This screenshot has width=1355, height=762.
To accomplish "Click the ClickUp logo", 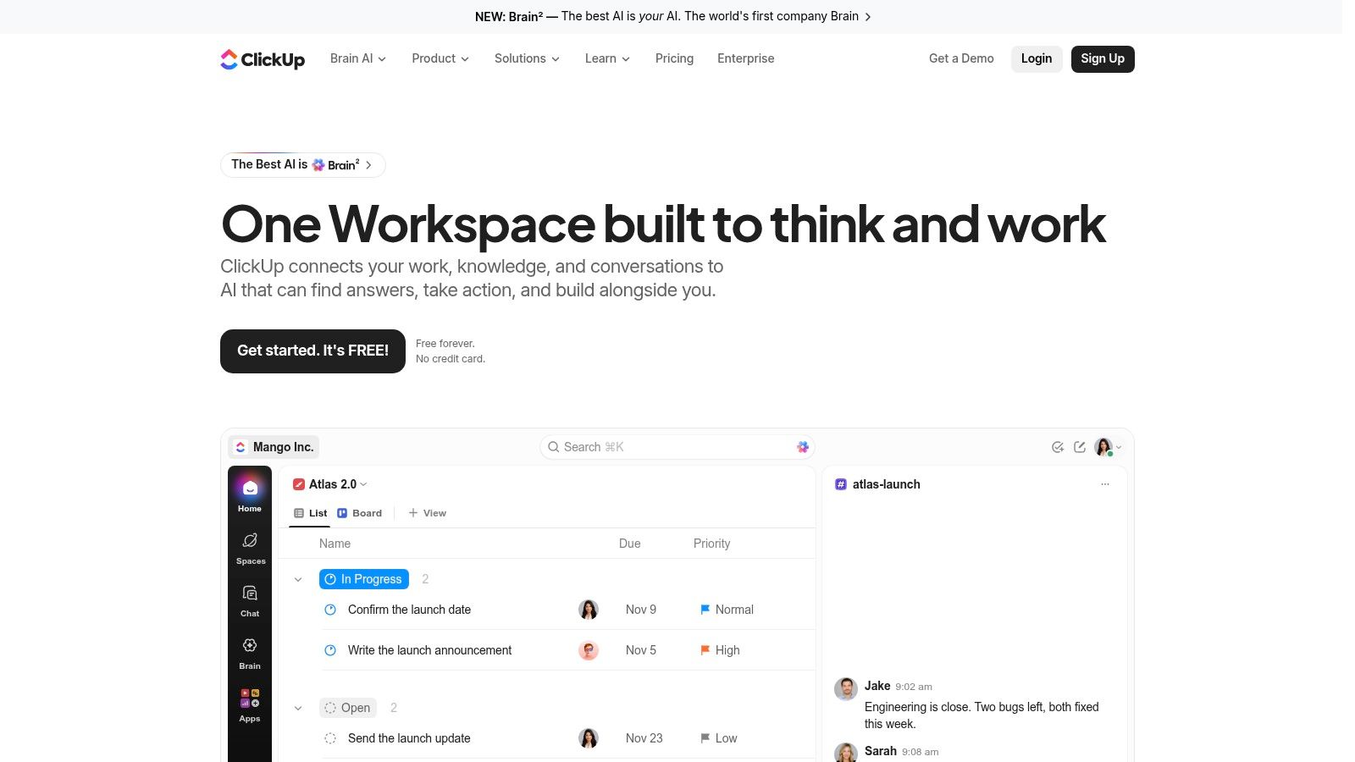I will click(x=263, y=58).
